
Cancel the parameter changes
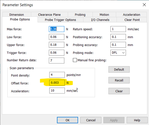91,120
